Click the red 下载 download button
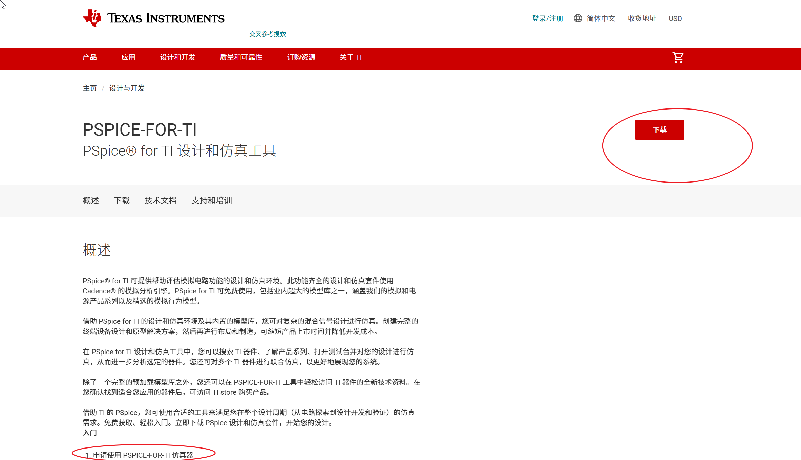Viewport: 801px width, 460px height. pos(659,130)
